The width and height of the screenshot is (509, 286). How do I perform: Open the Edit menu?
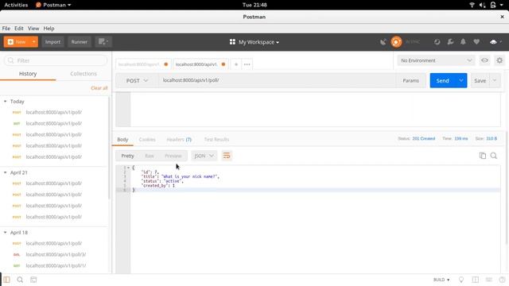(19, 29)
